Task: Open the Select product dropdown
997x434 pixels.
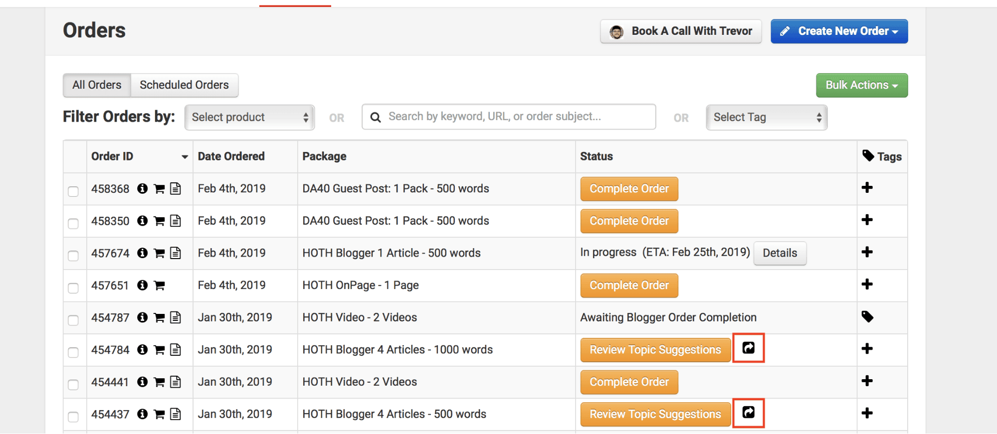Action: tap(249, 118)
